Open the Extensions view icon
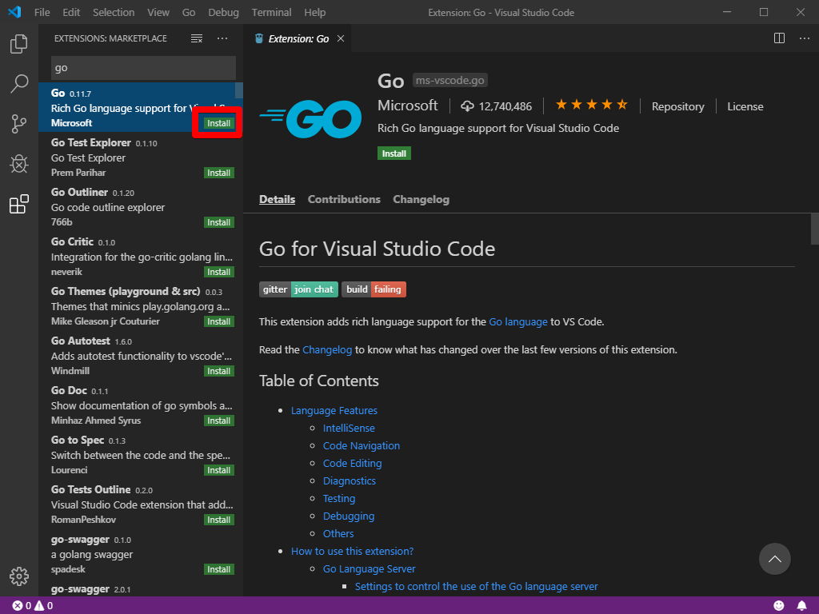The height and width of the screenshot is (614, 819). click(19, 204)
